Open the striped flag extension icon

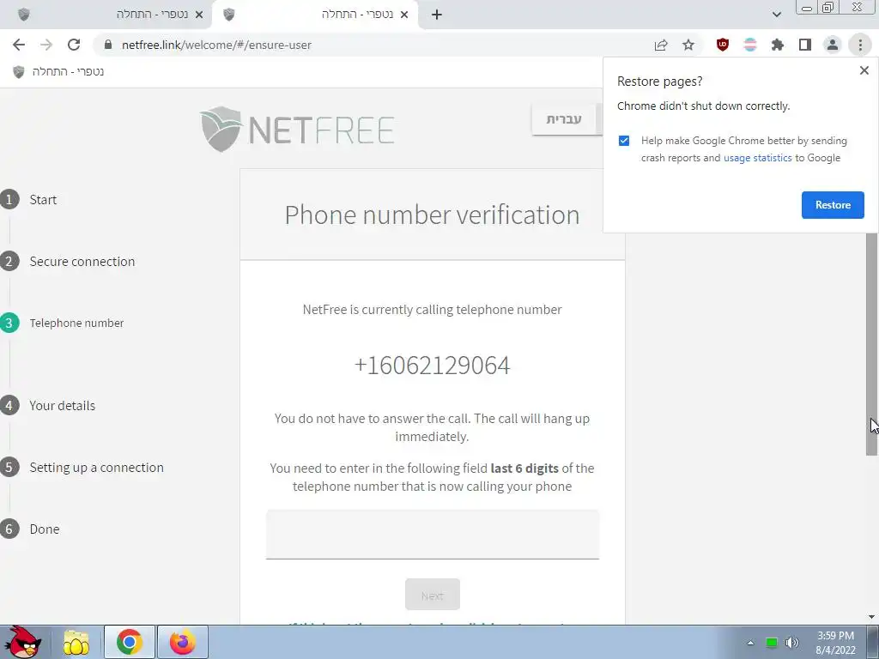pyautogui.click(x=750, y=45)
